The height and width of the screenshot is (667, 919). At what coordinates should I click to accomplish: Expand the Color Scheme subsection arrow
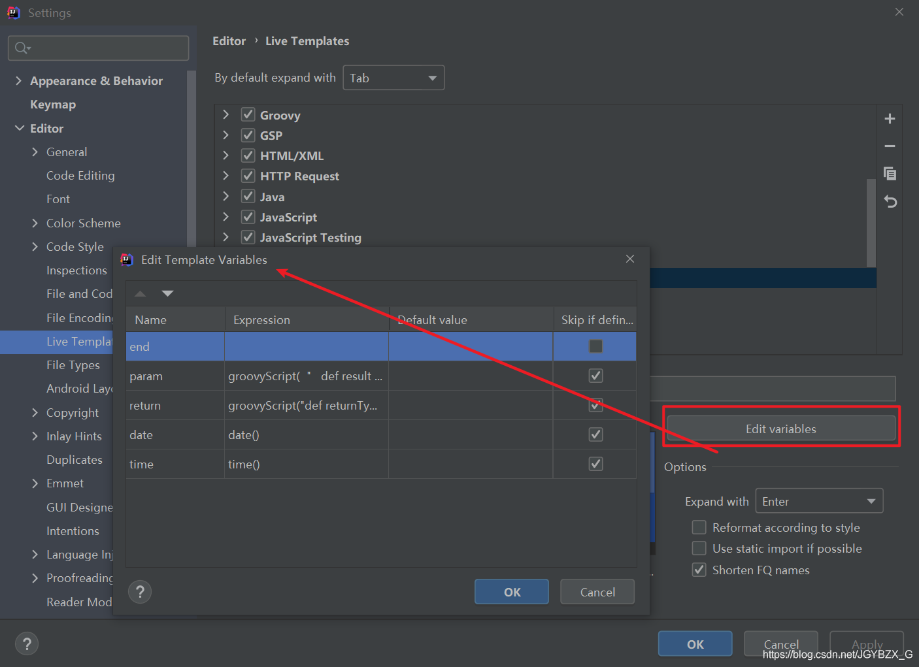tap(35, 223)
